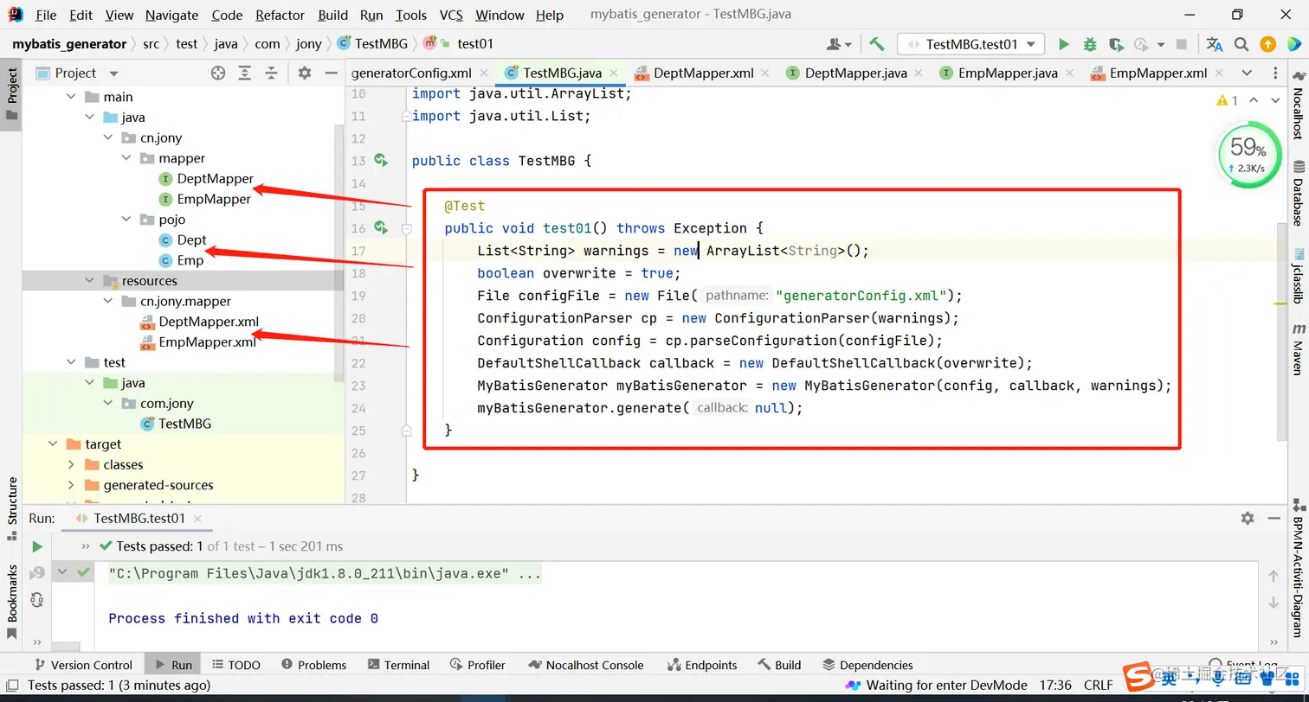Run with coverage shield icon
This screenshot has width=1309, height=702.
pyautogui.click(x=1116, y=44)
